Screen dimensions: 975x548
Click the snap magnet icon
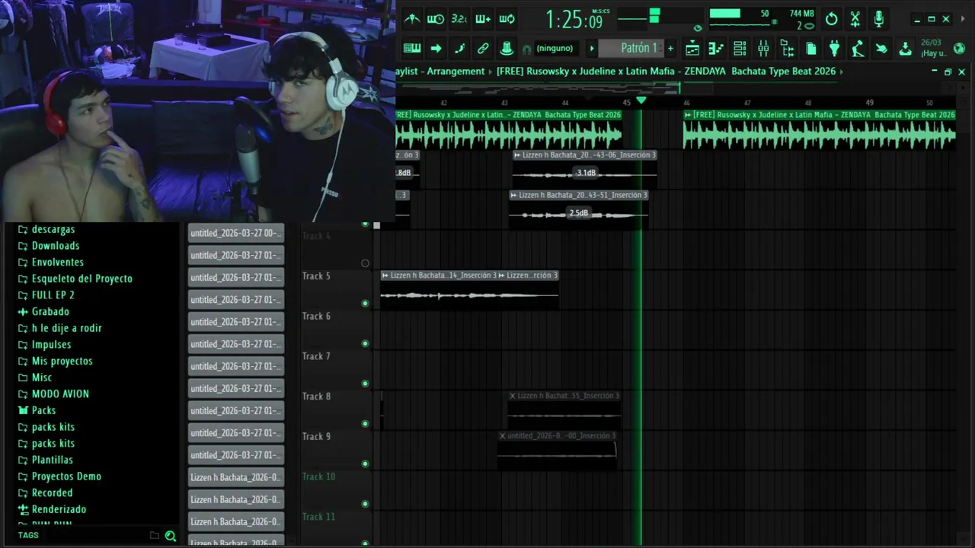click(x=526, y=49)
